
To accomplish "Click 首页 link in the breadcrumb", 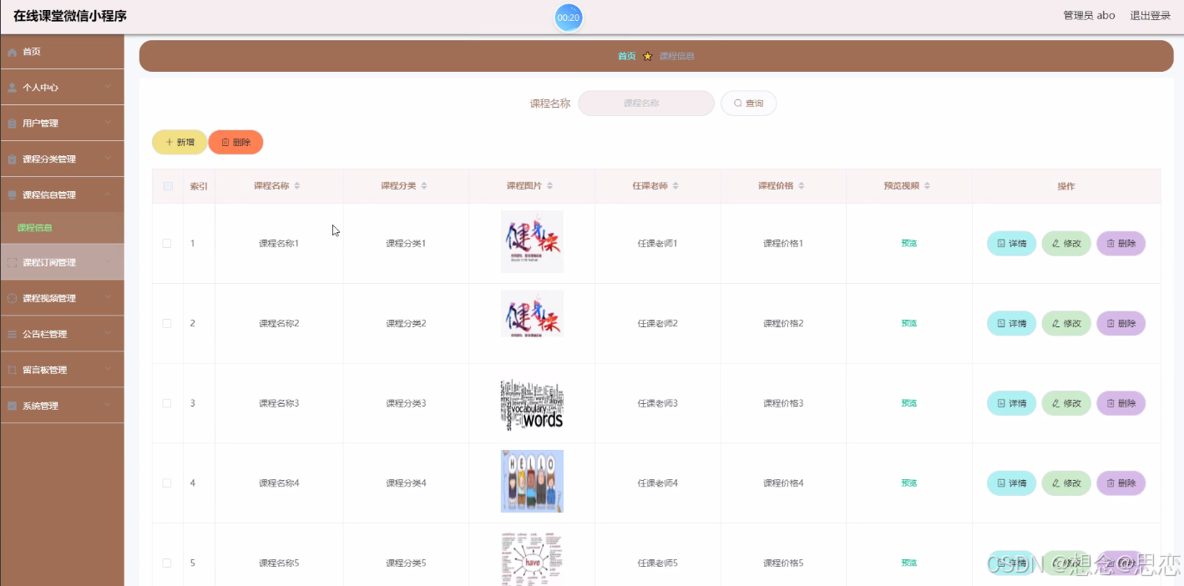I will [626, 56].
